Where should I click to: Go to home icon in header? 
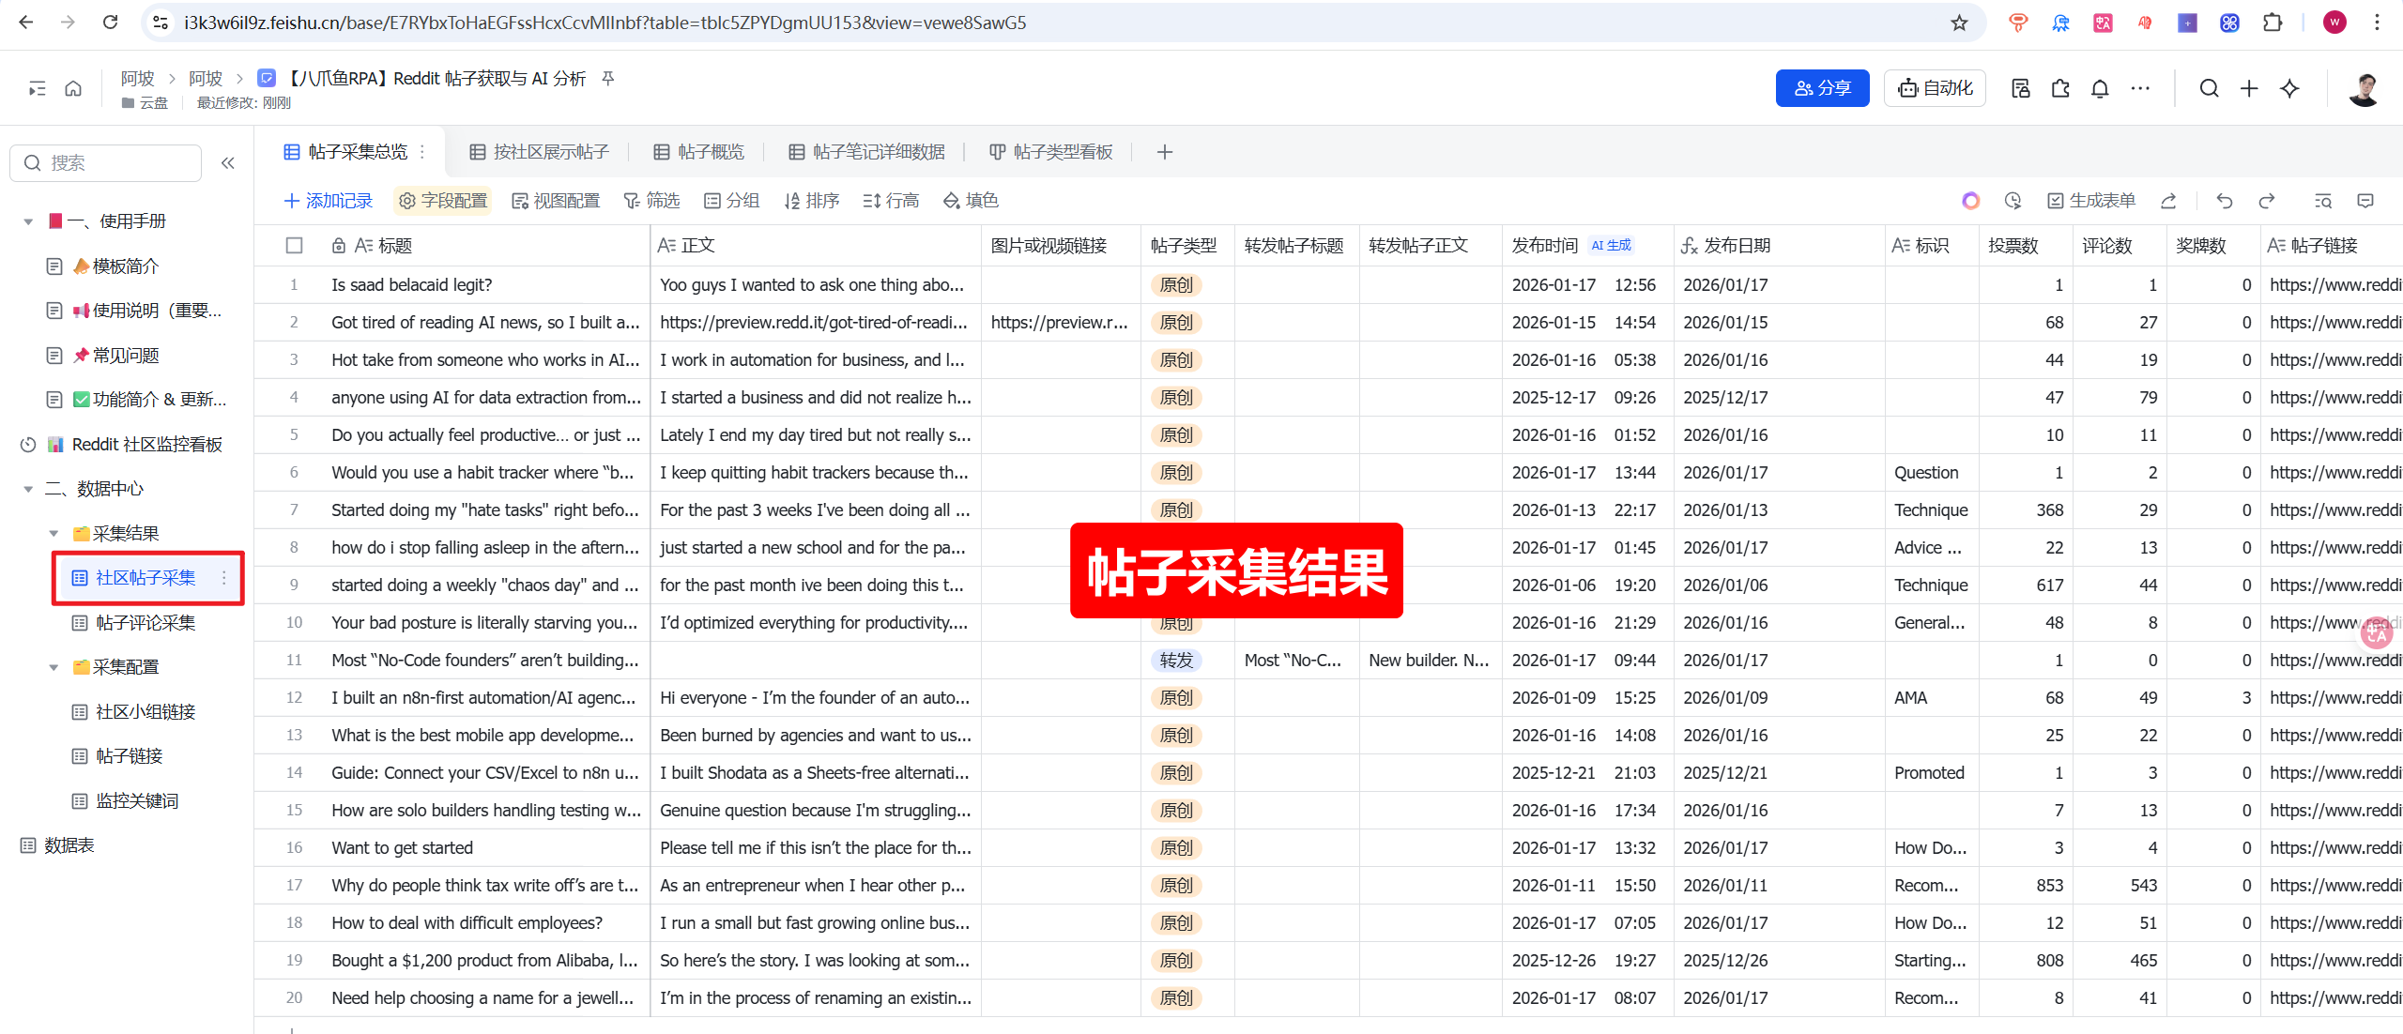[x=73, y=88]
